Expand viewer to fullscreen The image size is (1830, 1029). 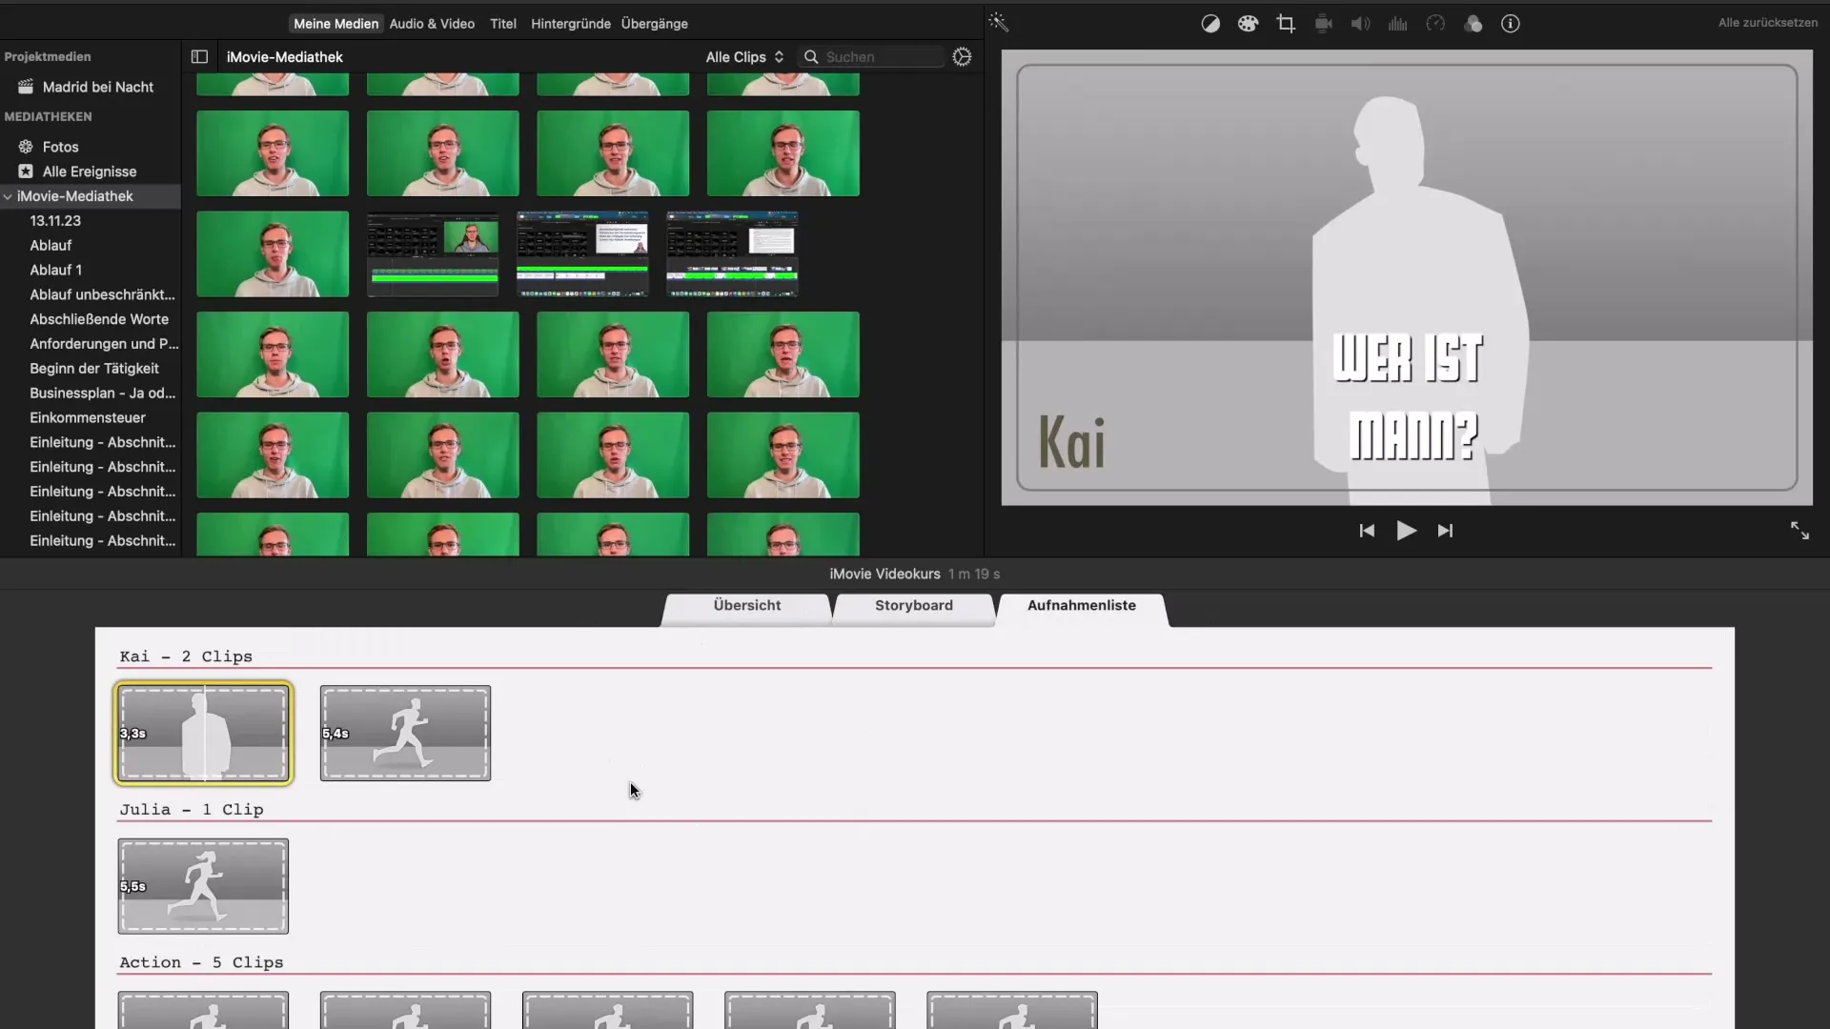[x=1799, y=531]
